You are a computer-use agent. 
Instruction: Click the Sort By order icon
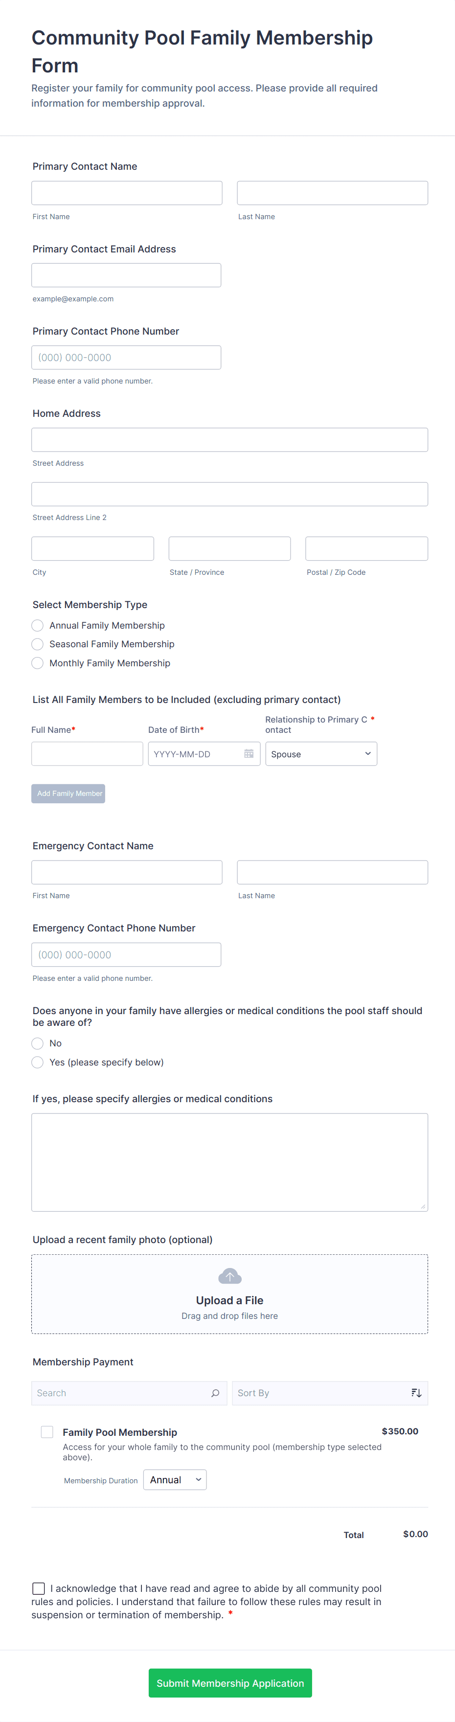416,1393
